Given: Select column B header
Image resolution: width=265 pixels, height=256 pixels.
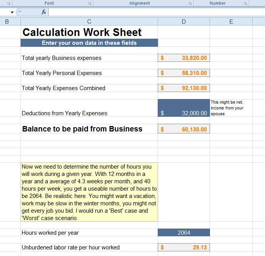Looking at the screenshot, I should pos(7,22).
